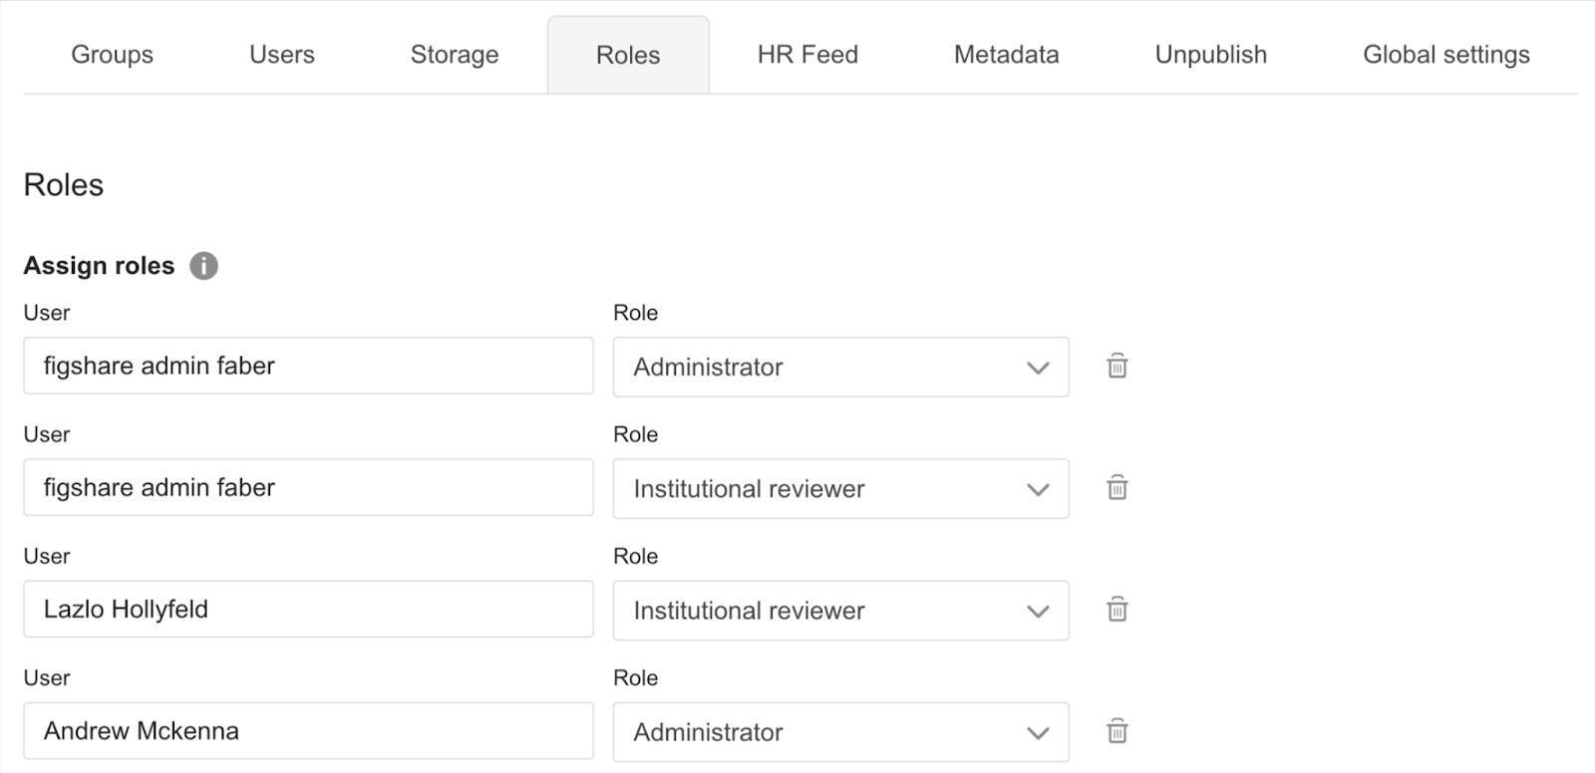Delete figshare admin faber Administrator role row
Image resolution: width=1595 pixels, height=773 pixels.
click(1117, 367)
